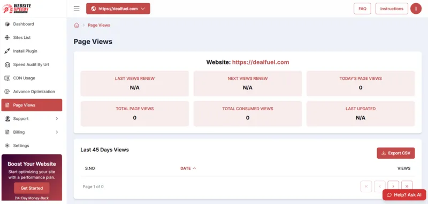The image size is (428, 204).
Task: Click the Get Started button
Action: [32, 188]
